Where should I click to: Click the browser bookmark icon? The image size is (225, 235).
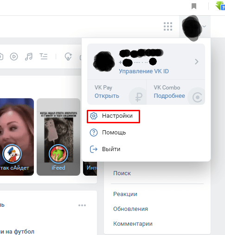(x=194, y=6)
